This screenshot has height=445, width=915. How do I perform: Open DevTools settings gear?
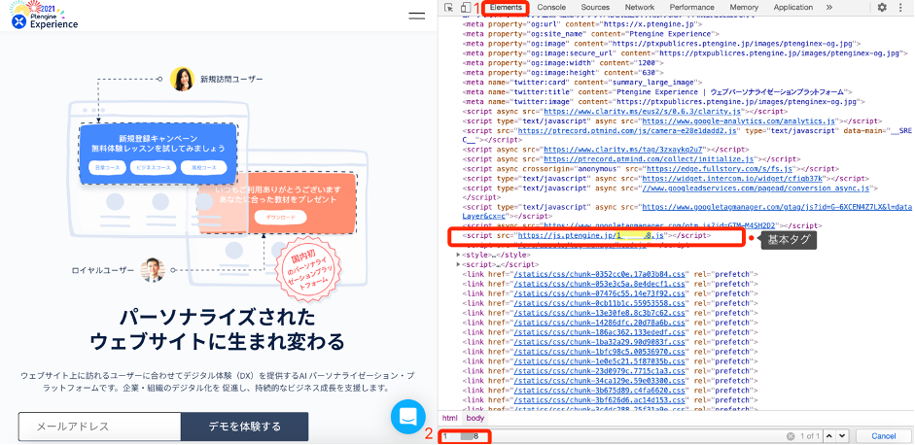tap(882, 8)
